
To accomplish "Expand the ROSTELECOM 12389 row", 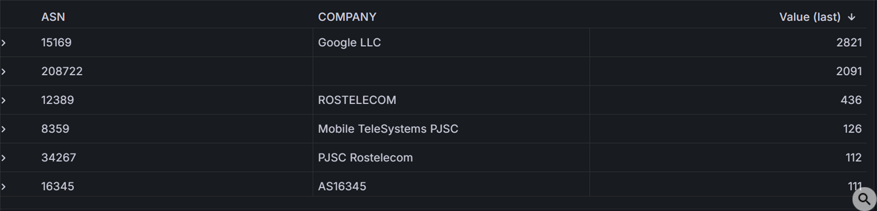I will (x=3, y=100).
